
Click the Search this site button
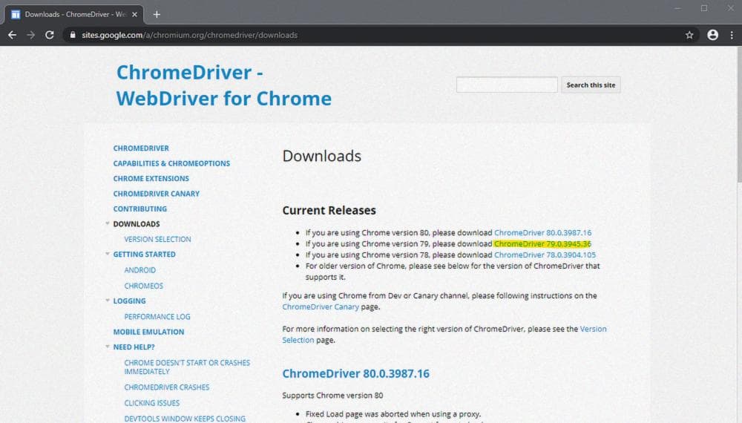coord(591,85)
